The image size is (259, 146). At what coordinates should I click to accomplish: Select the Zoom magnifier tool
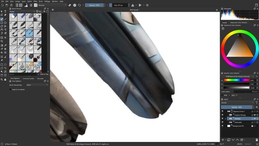coord(2,79)
